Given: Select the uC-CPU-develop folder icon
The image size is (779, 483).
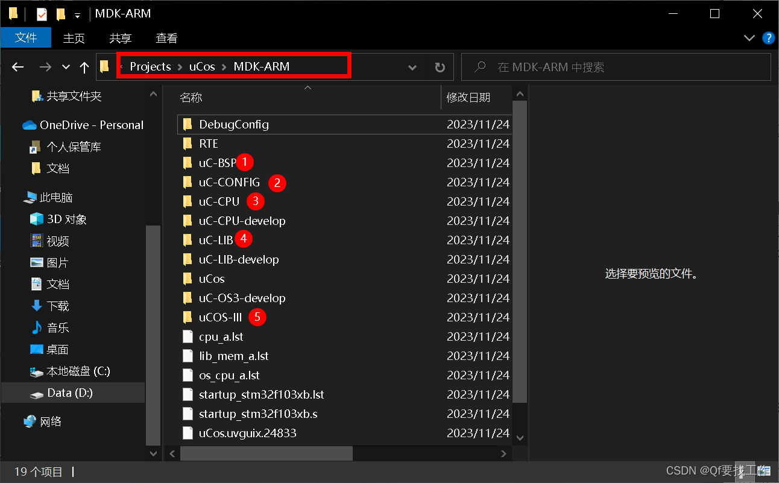Looking at the screenshot, I should 188,221.
